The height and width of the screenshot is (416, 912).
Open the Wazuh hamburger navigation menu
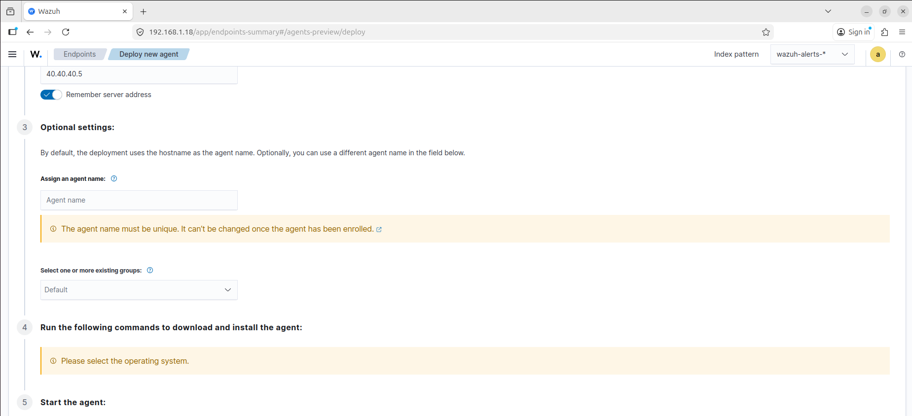pyautogui.click(x=12, y=54)
